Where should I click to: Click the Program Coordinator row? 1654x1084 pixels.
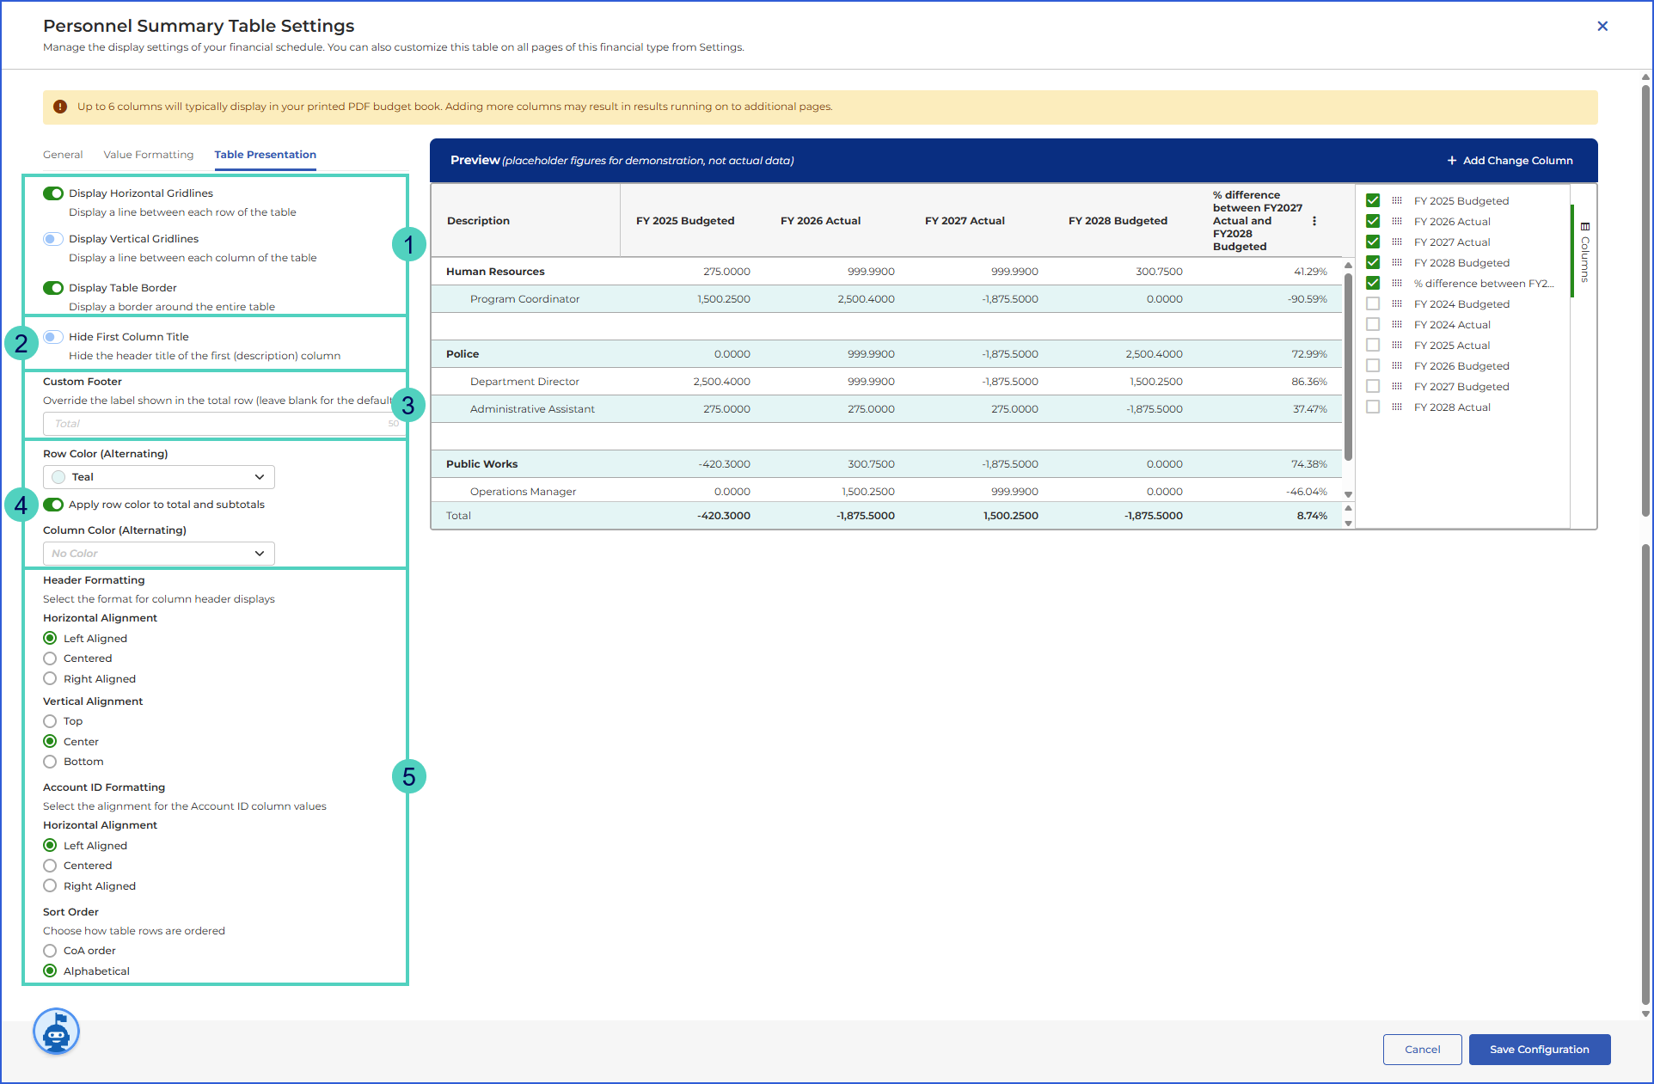886,299
